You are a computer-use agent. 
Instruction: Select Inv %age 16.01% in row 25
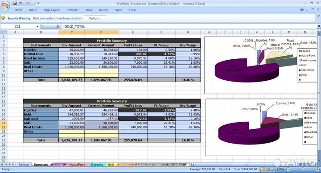188,140
